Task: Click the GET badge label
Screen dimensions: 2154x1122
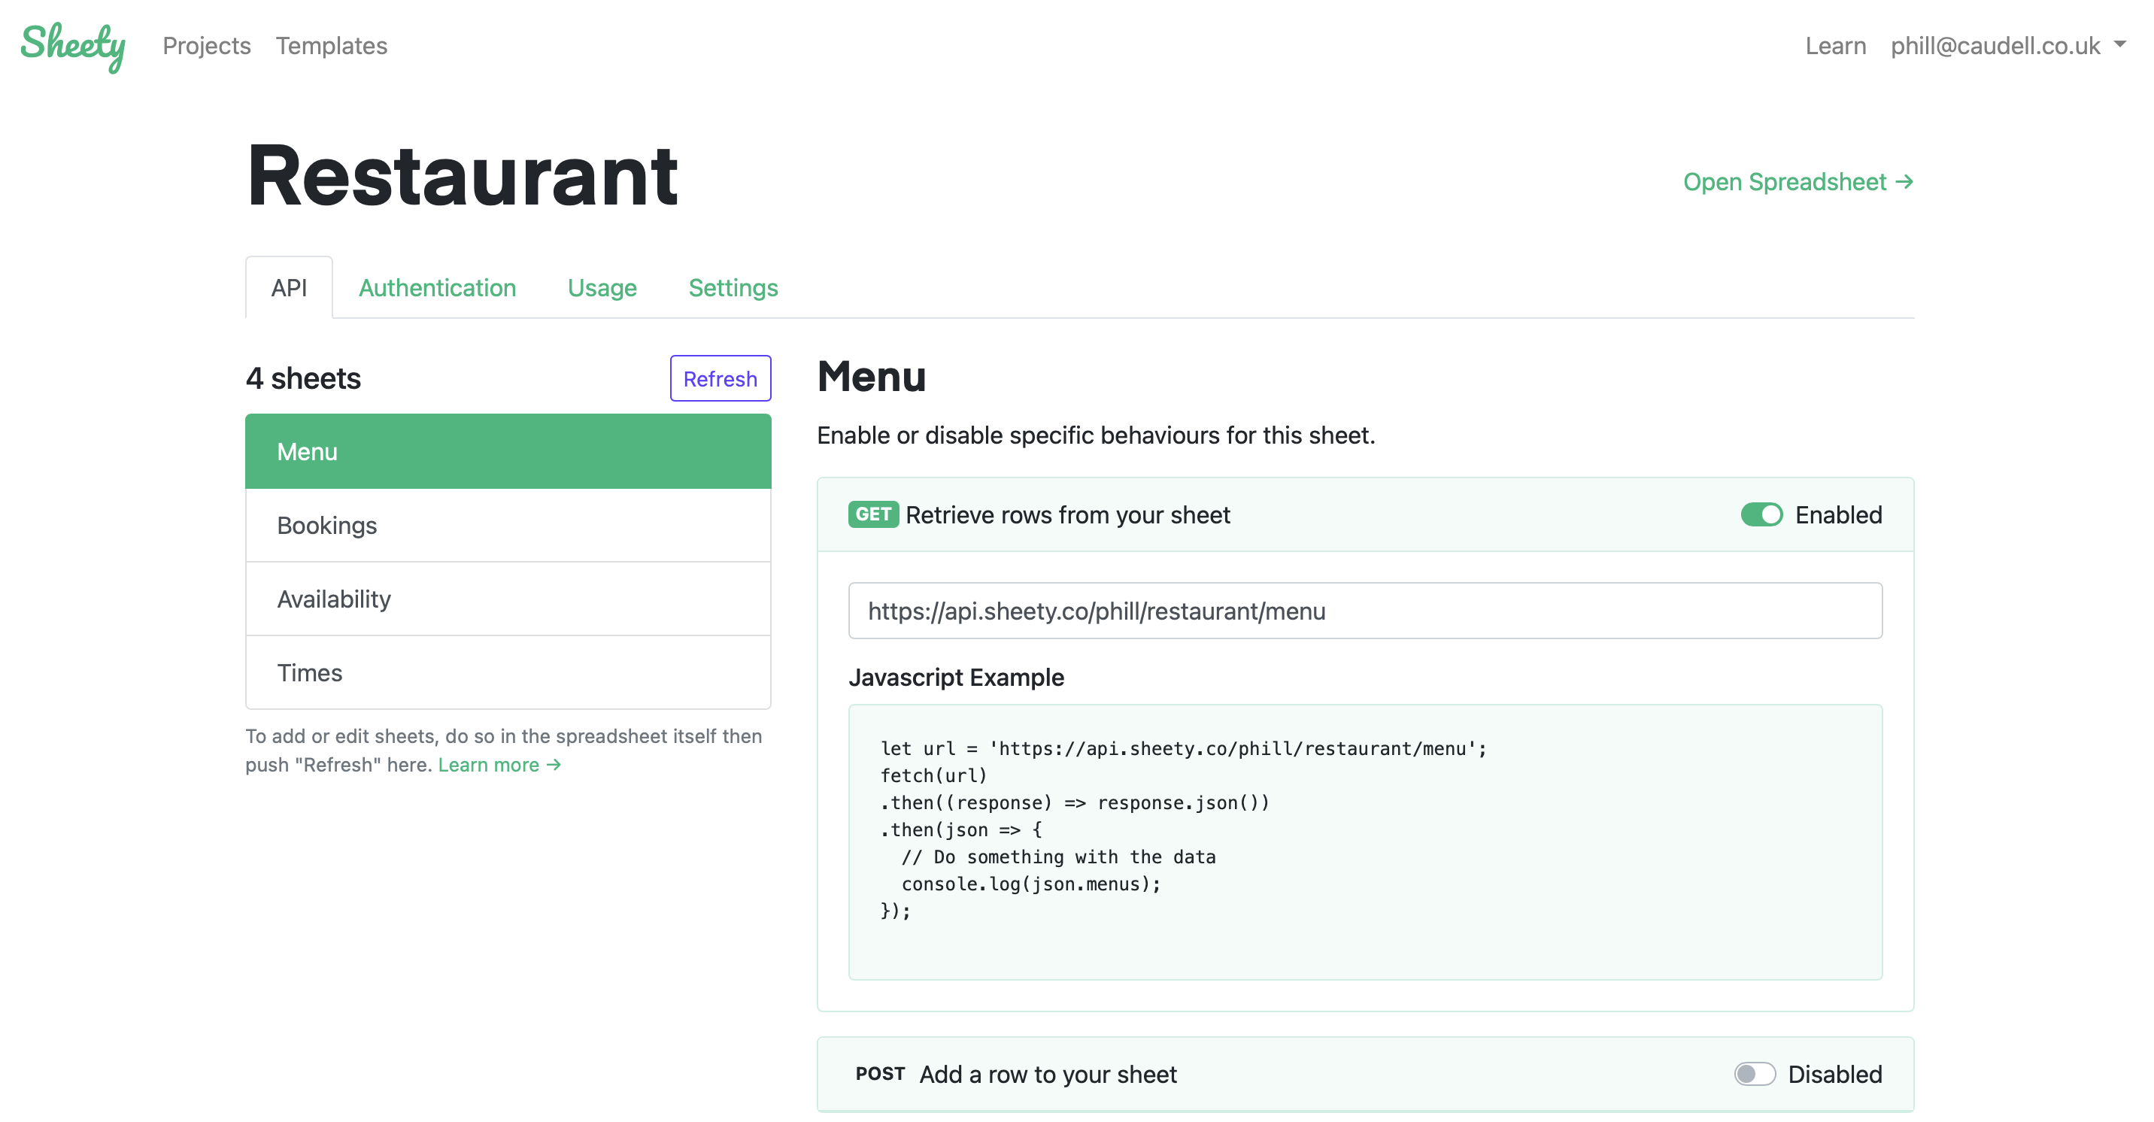Action: tap(873, 515)
